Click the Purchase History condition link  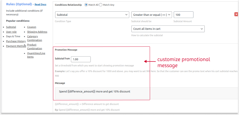16,41
